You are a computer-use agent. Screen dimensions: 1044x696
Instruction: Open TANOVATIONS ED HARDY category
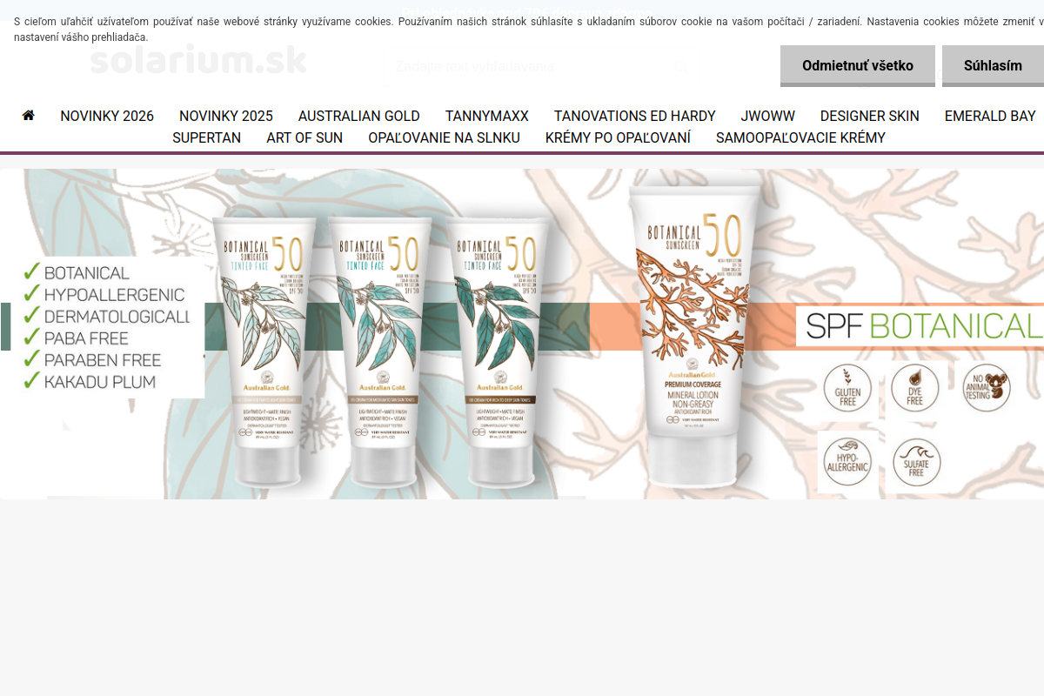click(x=635, y=116)
